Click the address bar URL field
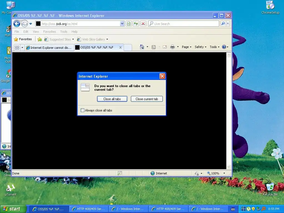 [x=78, y=24]
